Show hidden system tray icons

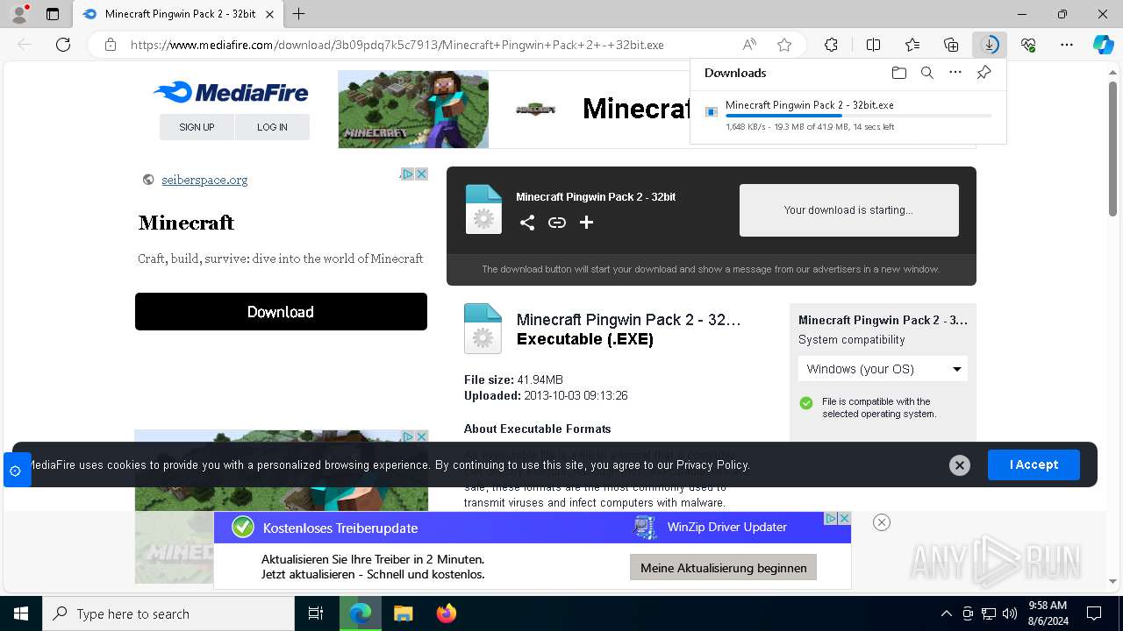[x=946, y=613]
